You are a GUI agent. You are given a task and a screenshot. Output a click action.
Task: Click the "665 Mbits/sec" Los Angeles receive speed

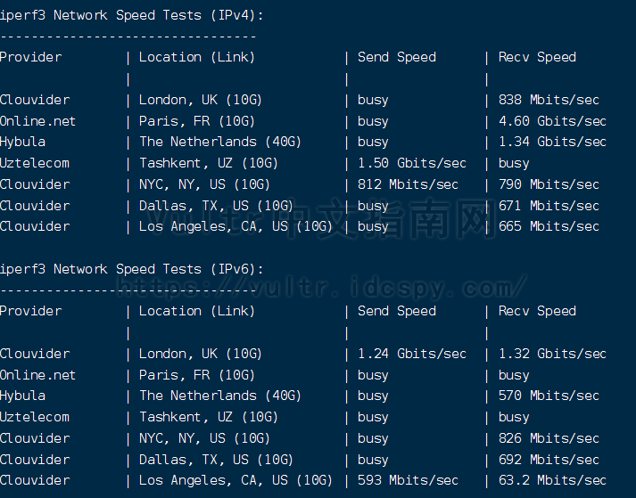pyautogui.click(x=549, y=226)
